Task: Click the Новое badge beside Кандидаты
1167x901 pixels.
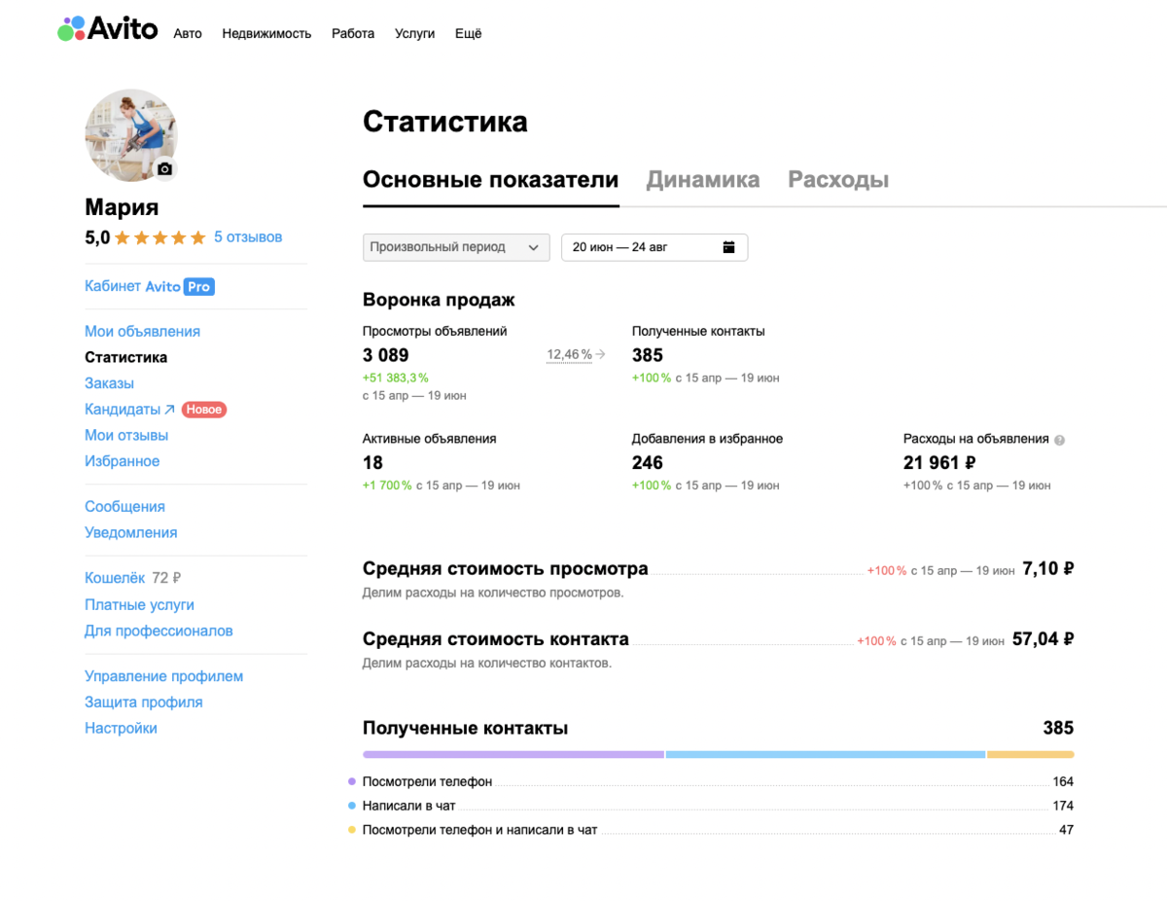Action: click(204, 410)
